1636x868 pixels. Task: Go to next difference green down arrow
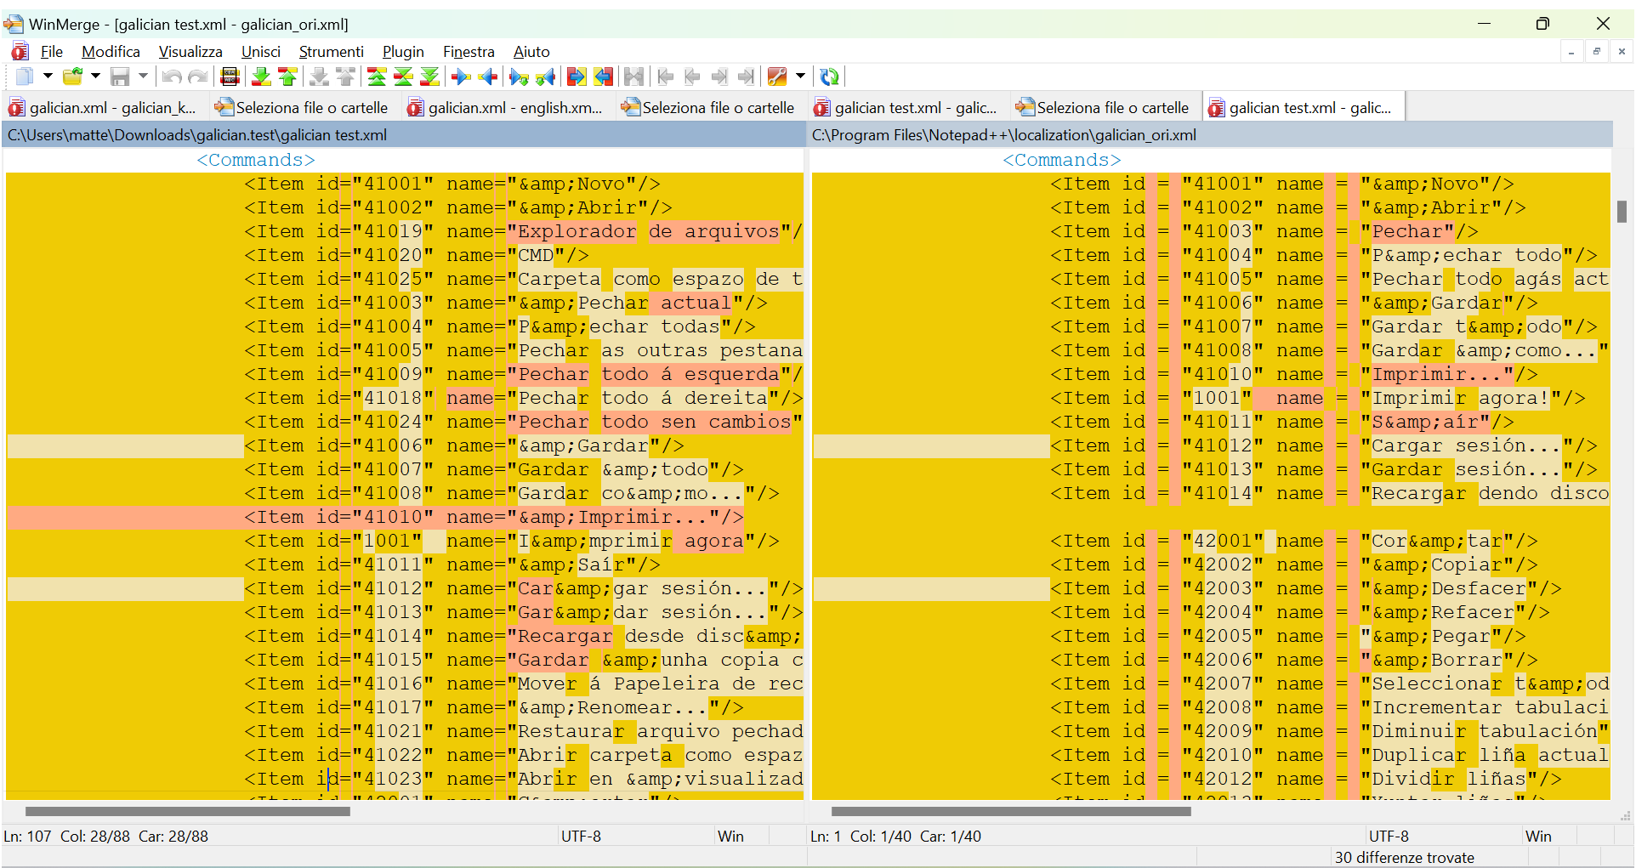(x=261, y=77)
